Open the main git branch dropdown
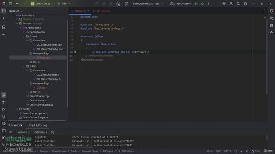Viewport: 275px width, 154px height. tap(64, 3)
